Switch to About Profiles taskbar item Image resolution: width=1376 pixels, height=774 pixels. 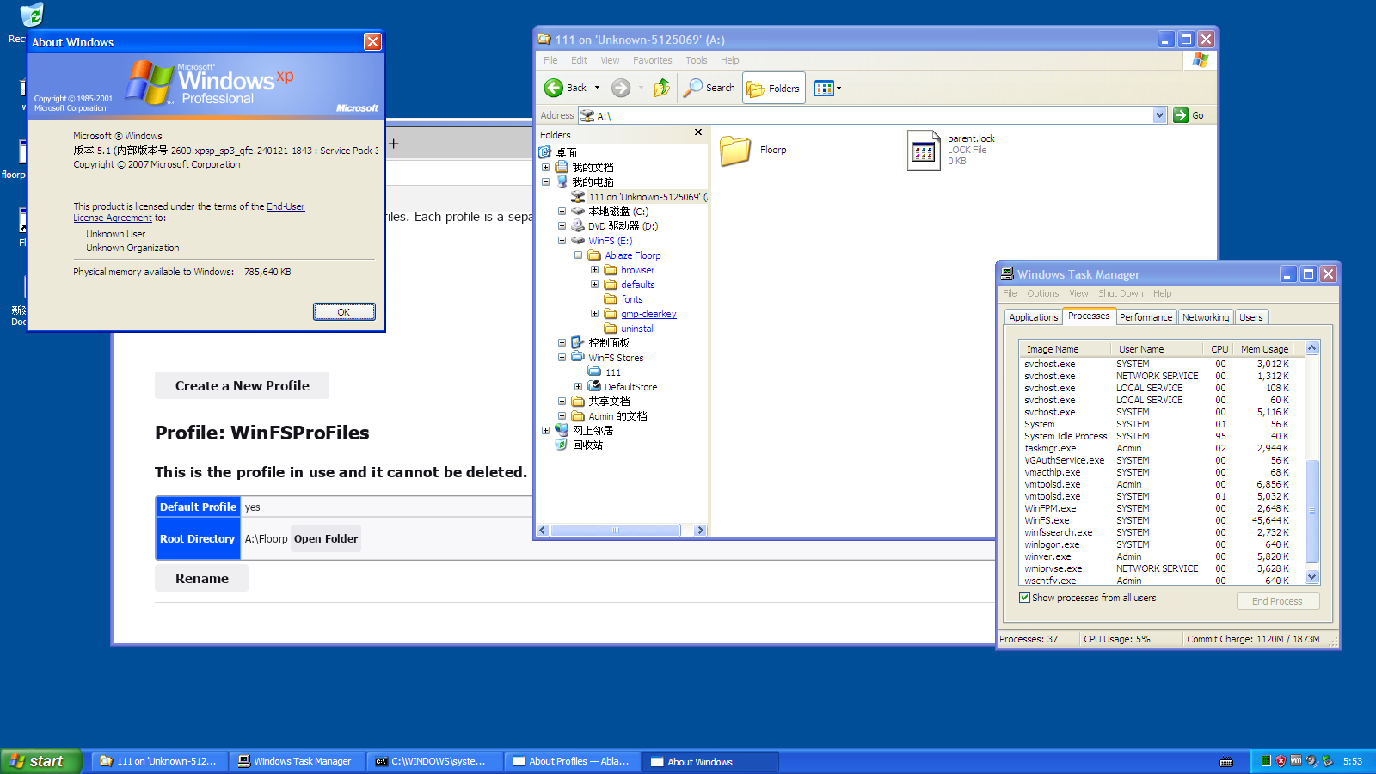coord(572,761)
